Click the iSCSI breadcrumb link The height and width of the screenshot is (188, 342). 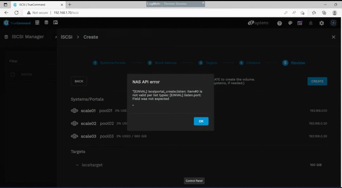[x=67, y=37]
